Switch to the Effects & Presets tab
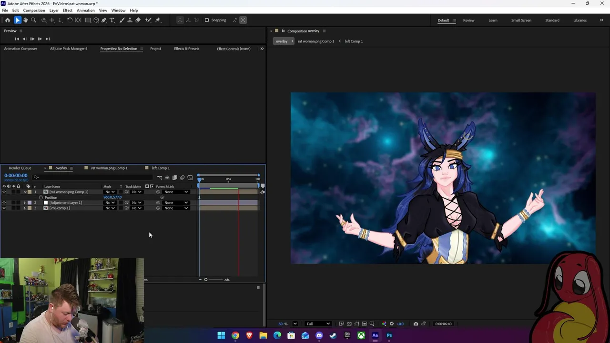This screenshot has width=610, height=343. (x=186, y=49)
